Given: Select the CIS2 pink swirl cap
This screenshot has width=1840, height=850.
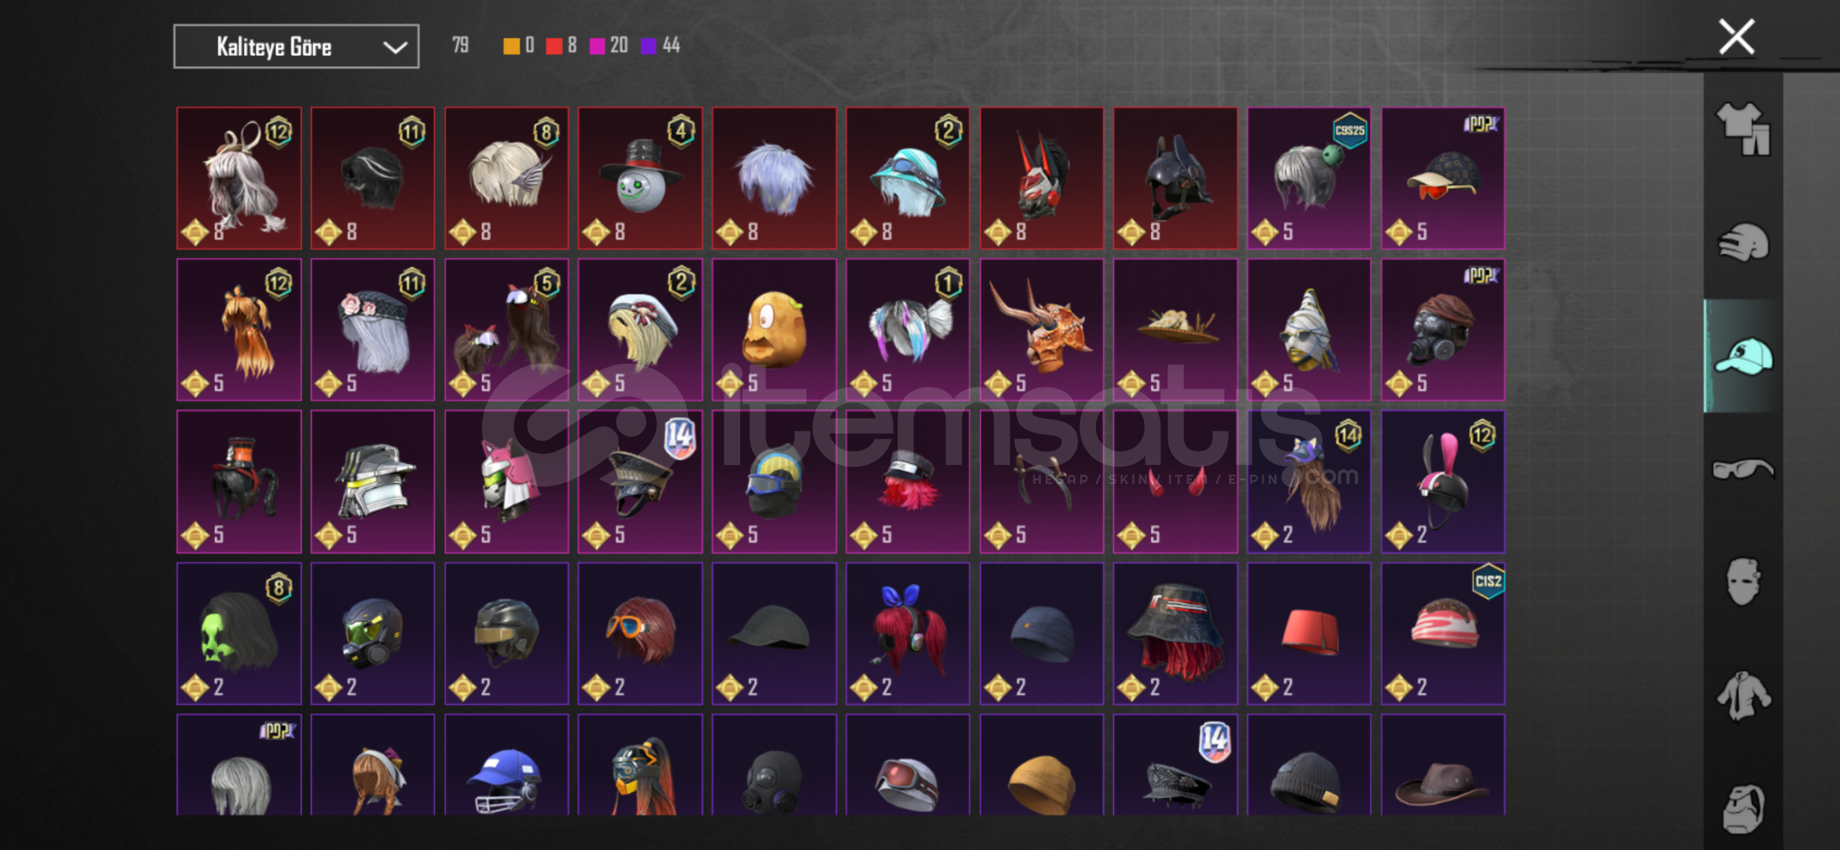Looking at the screenshot, I should 1442,634.
